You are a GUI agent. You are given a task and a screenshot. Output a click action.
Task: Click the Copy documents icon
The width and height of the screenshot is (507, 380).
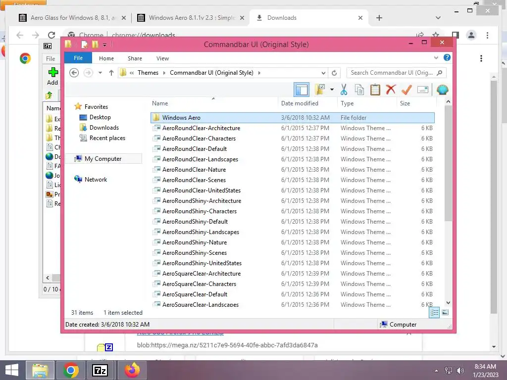(359, 90)
